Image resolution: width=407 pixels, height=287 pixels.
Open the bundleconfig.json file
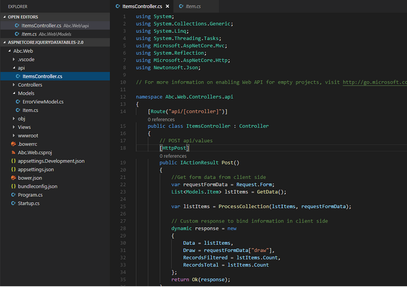coord(55,186)
